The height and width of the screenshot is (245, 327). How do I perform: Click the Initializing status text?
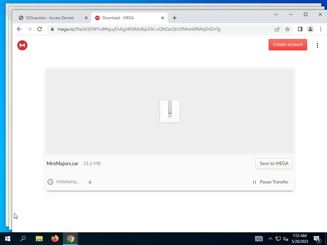pos(68,182)
